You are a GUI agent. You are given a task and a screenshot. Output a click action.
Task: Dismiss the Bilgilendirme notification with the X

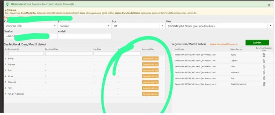click(269, 5)
